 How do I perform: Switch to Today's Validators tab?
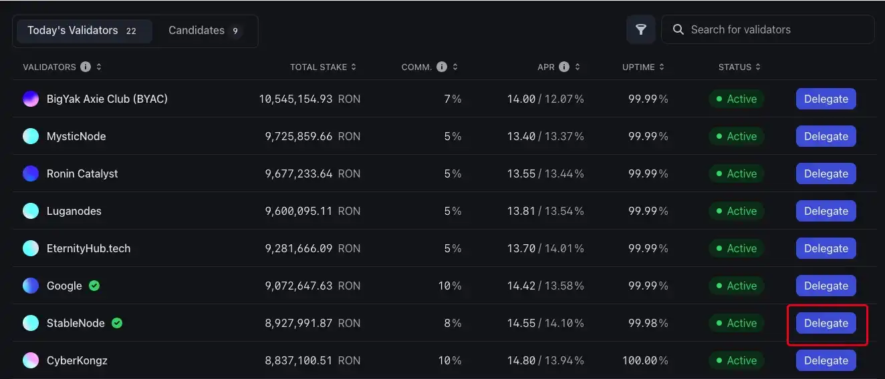[x=82, y=31]
